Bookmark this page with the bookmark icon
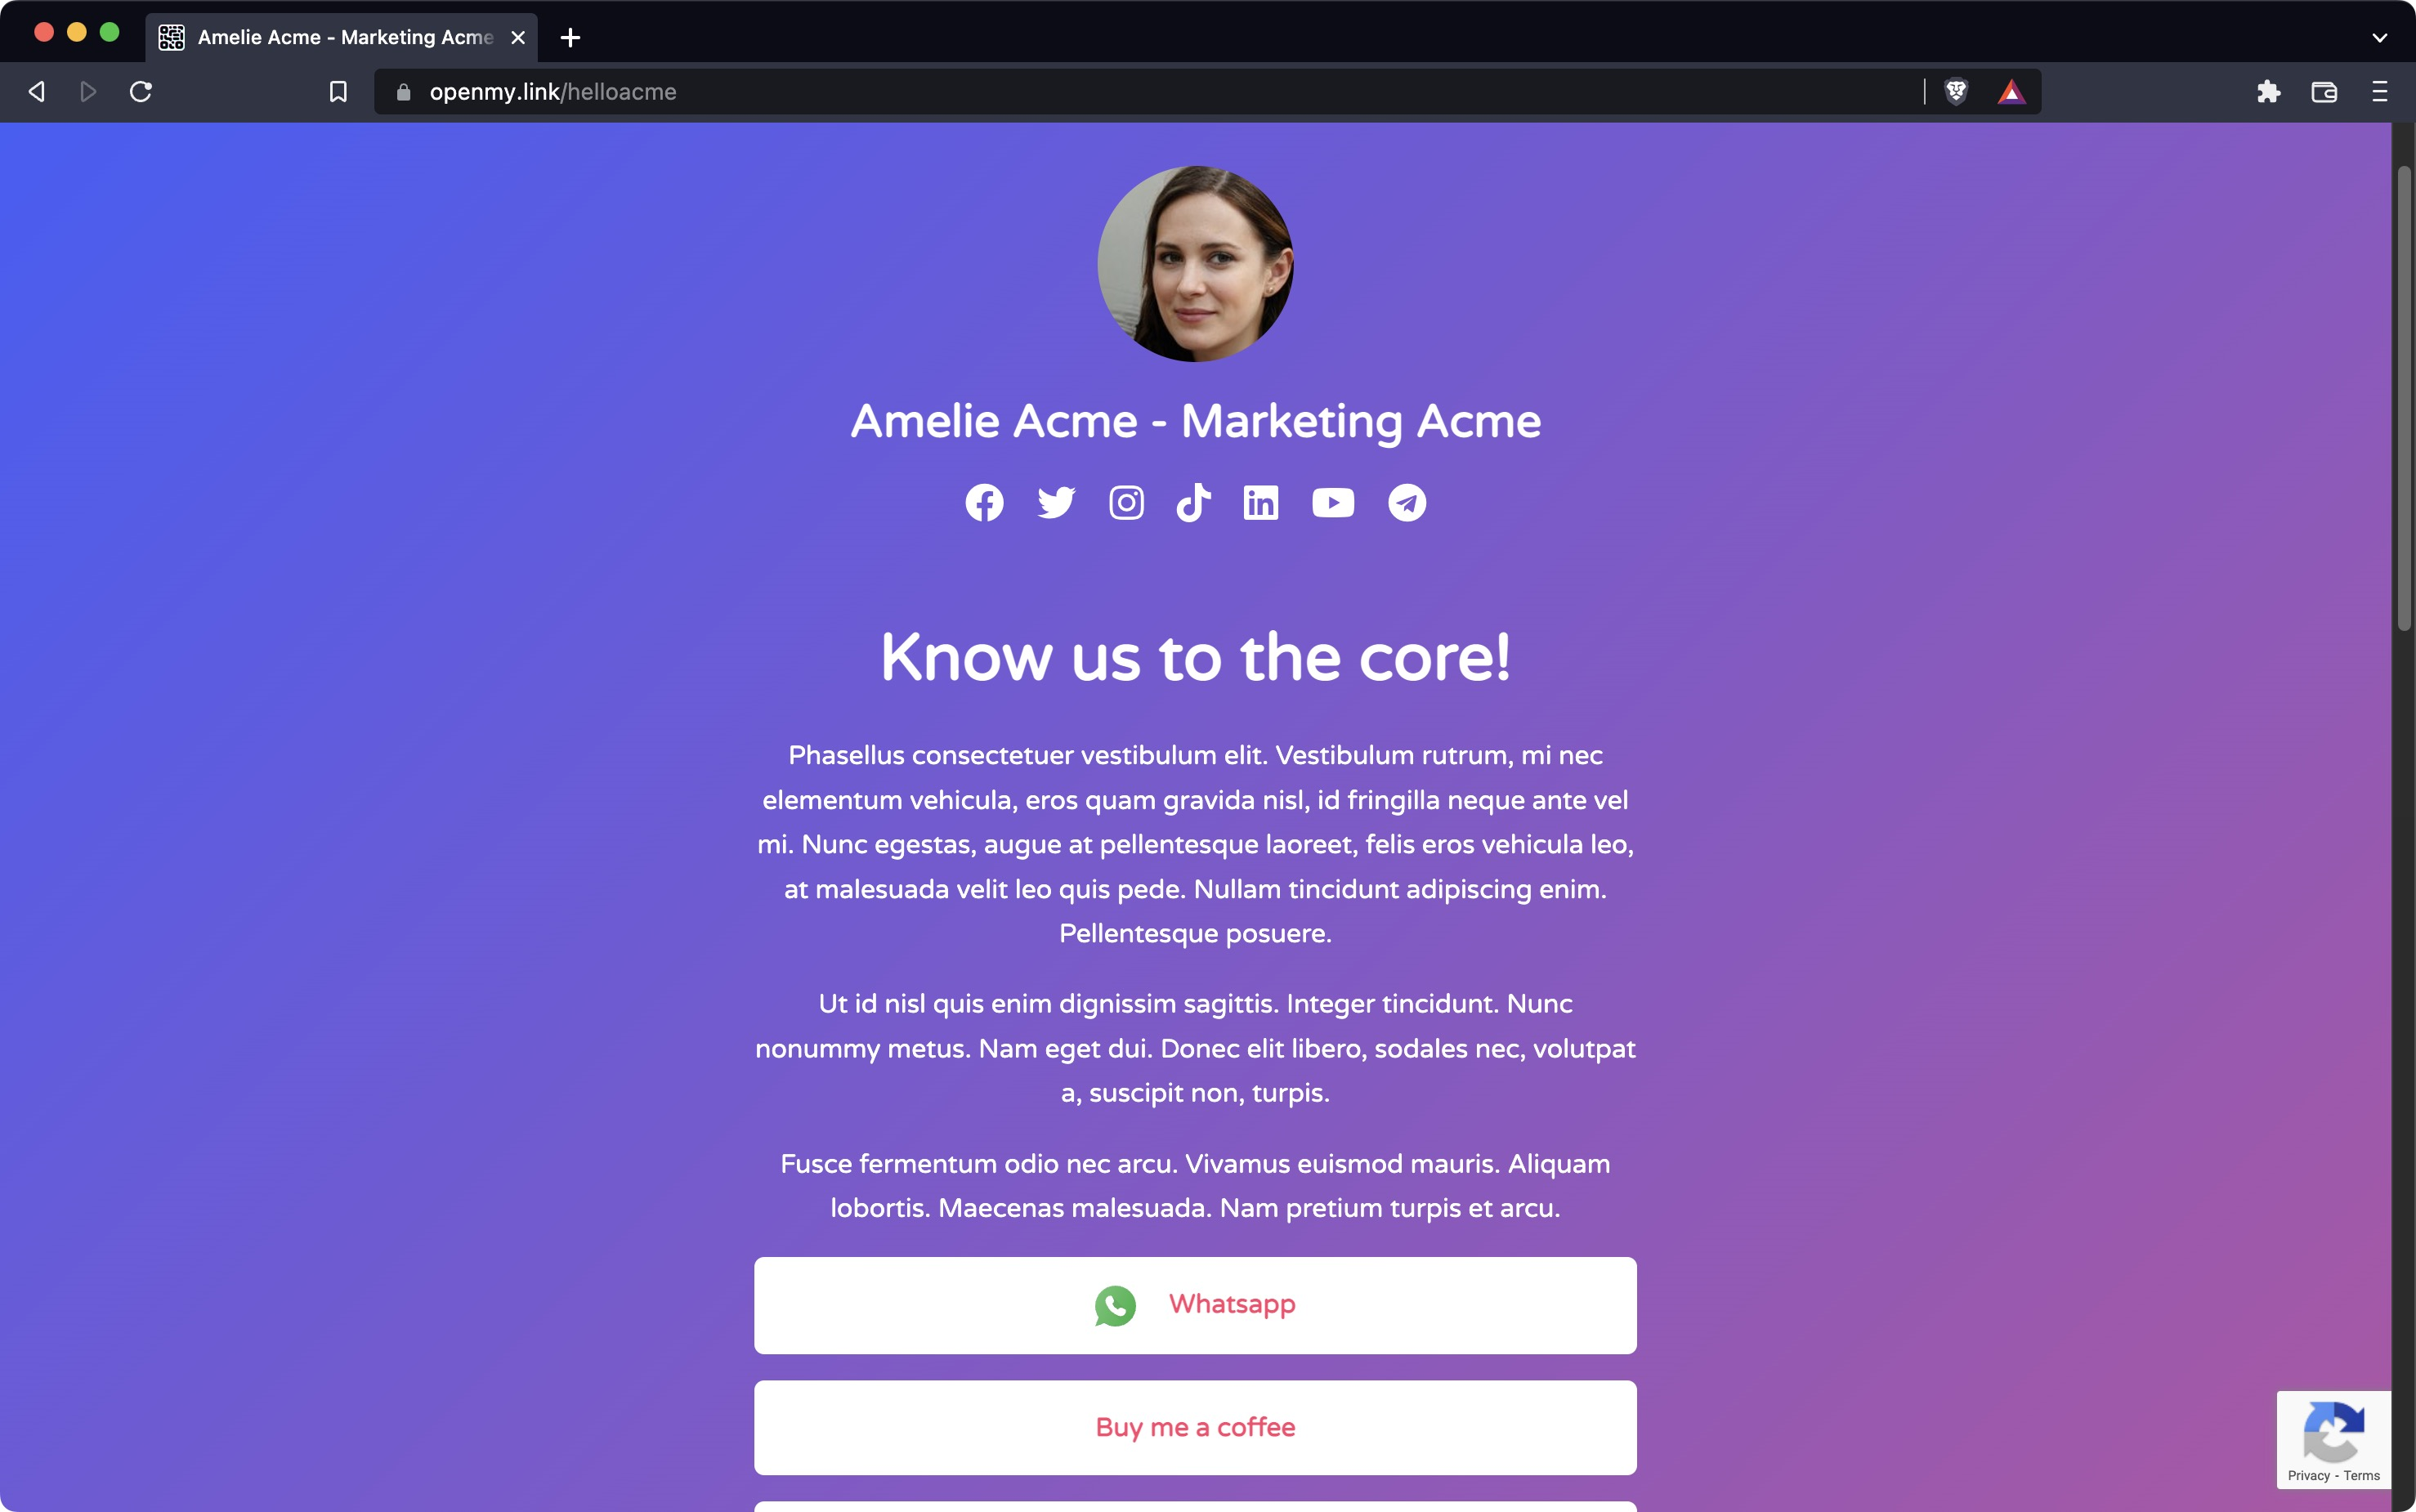 [x=338, y=92]
